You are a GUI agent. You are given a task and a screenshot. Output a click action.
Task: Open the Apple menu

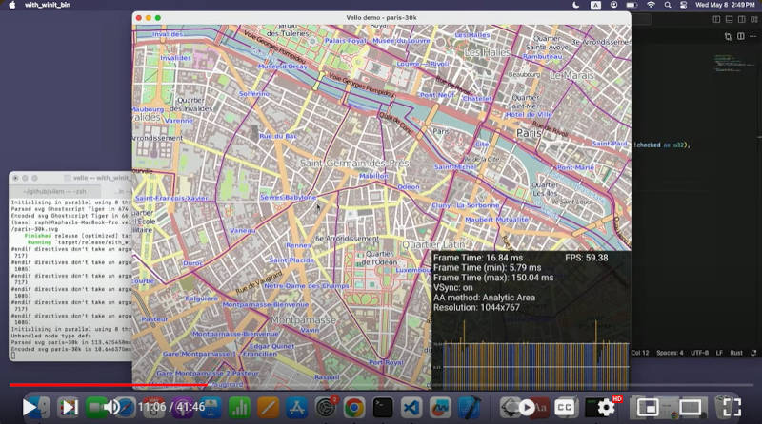tap(12, 5)
